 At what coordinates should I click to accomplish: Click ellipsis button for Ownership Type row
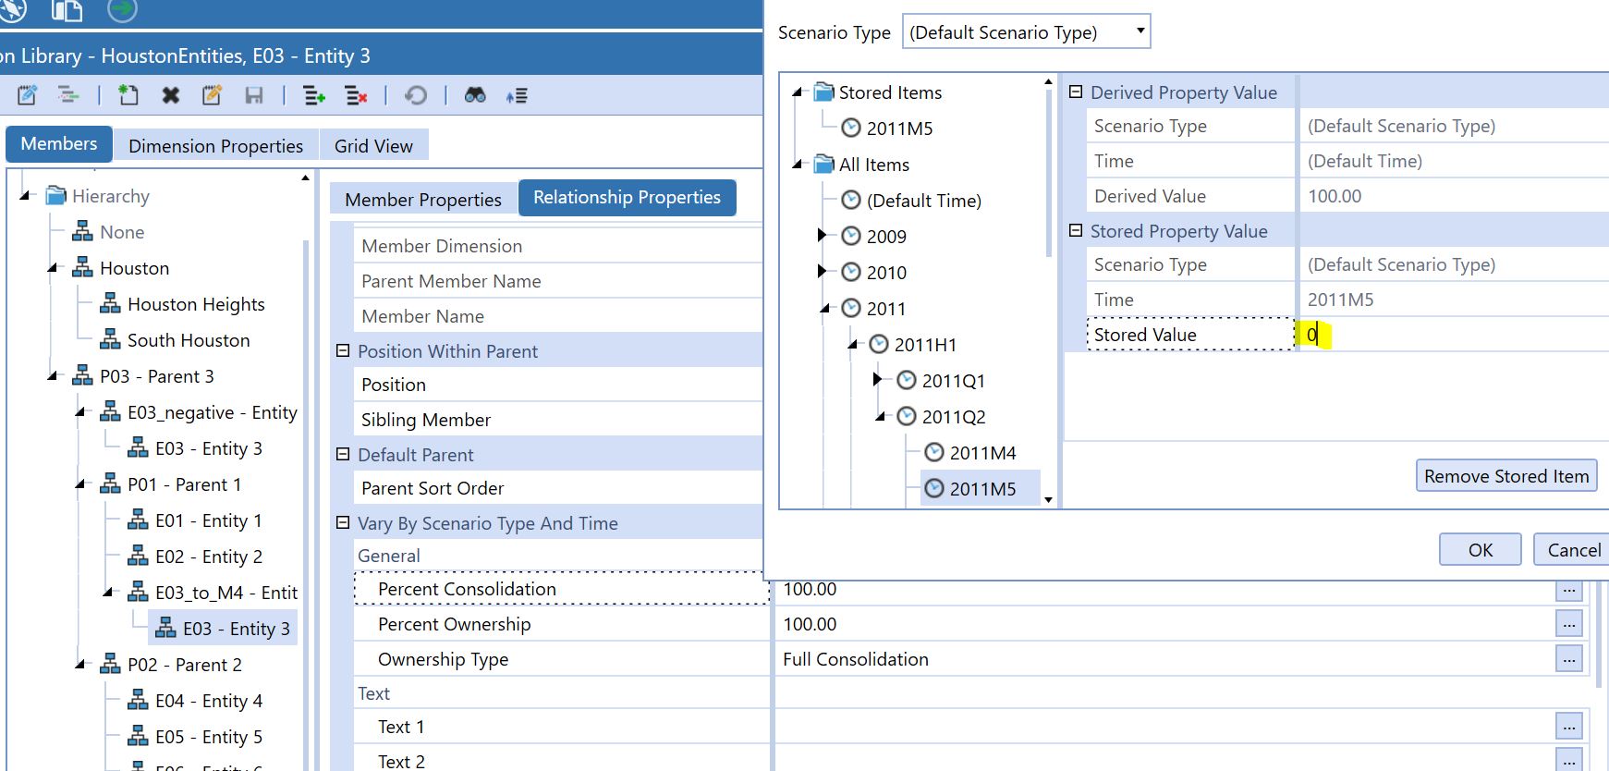pos(1568,659)
